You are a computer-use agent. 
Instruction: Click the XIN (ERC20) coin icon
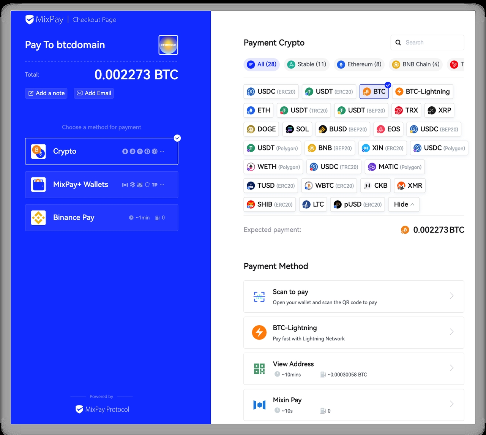pos(366,148)
